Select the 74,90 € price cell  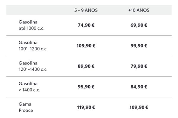coord(86,25)
